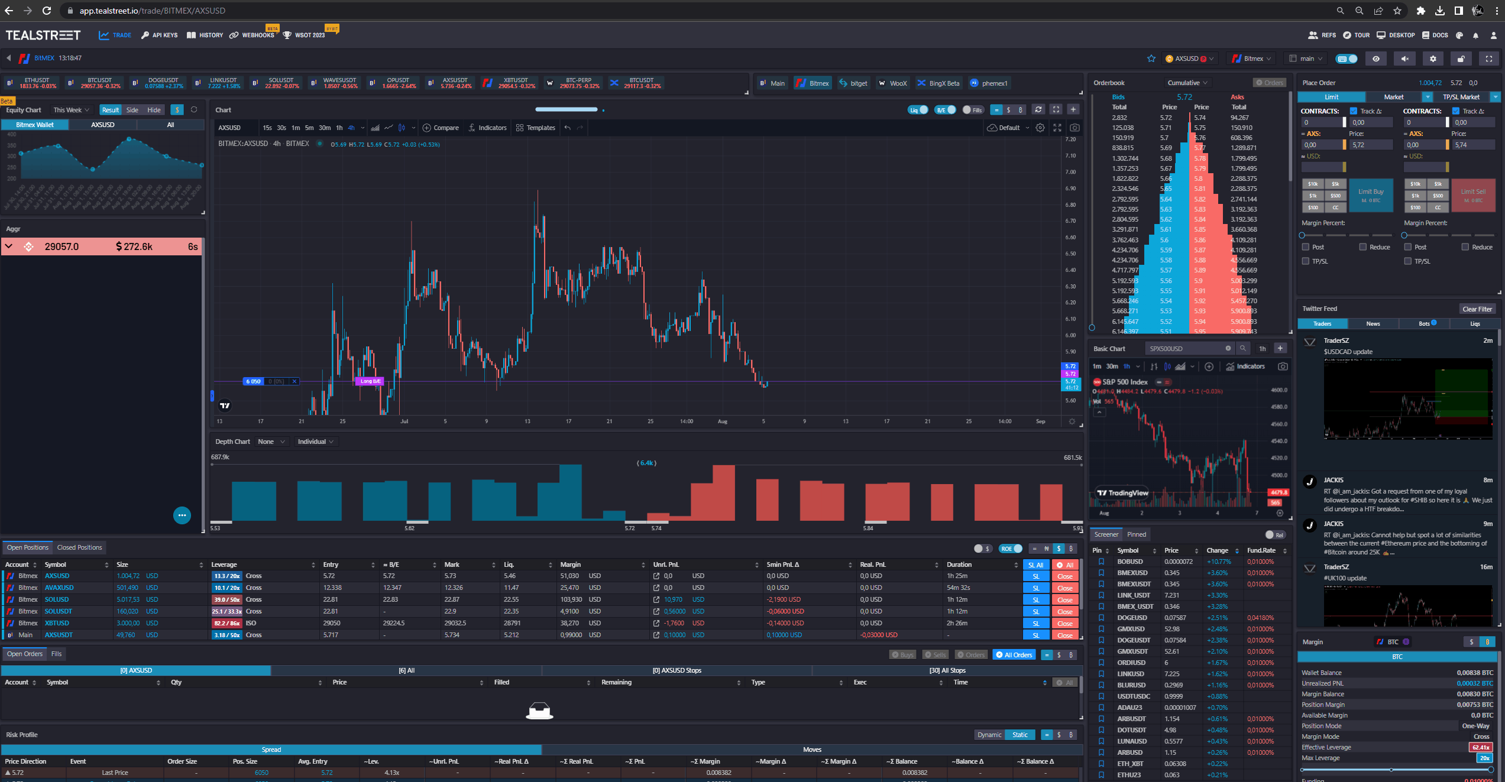Take snapshot of the Basic Chart
The width and height of the screenshot is (1505, 782).
click(1283, 366)
